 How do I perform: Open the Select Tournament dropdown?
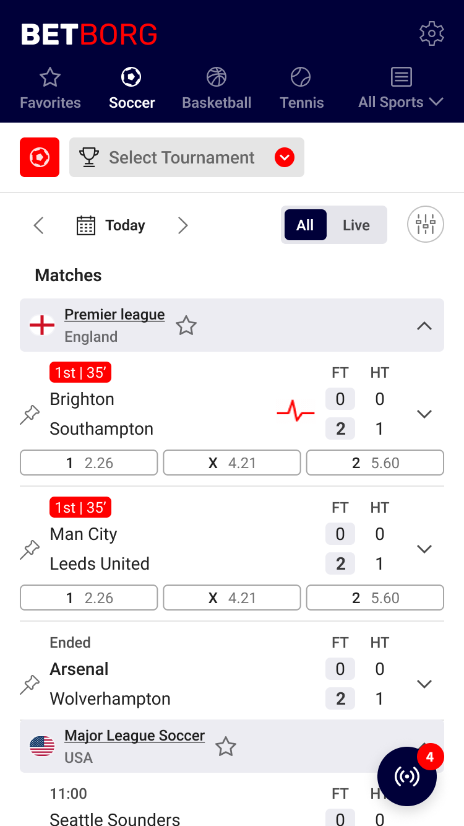(187, 157)
